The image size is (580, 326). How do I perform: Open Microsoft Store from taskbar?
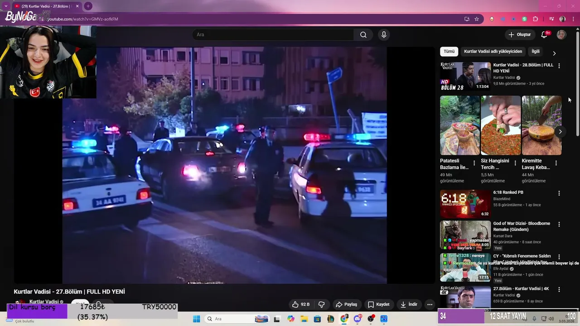[318, 319]
